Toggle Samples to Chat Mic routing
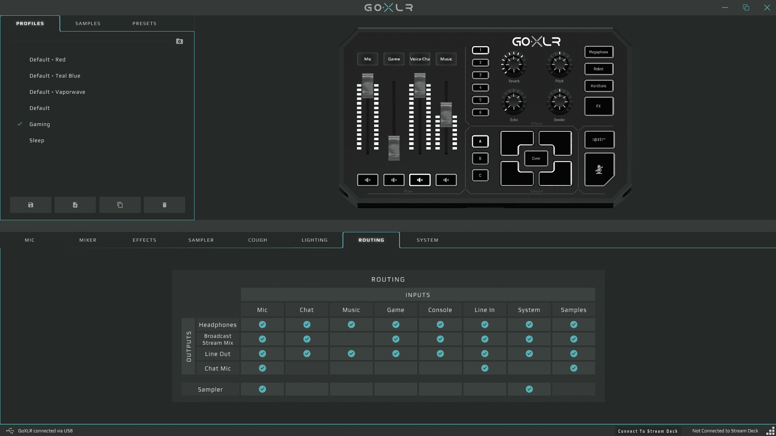The height and width of the screenshot is (436, 776). [x=574, y=368]
